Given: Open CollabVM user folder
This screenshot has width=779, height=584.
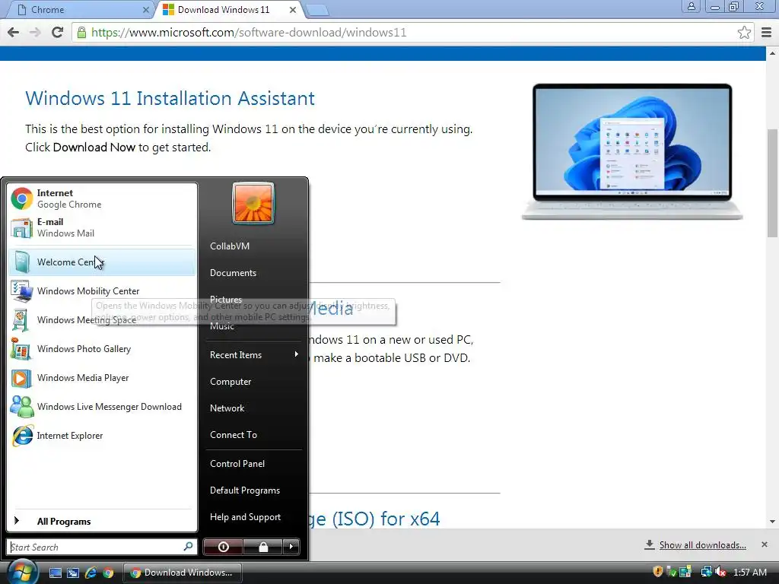Looking at the screenshot, I should [x=230, y=246].
